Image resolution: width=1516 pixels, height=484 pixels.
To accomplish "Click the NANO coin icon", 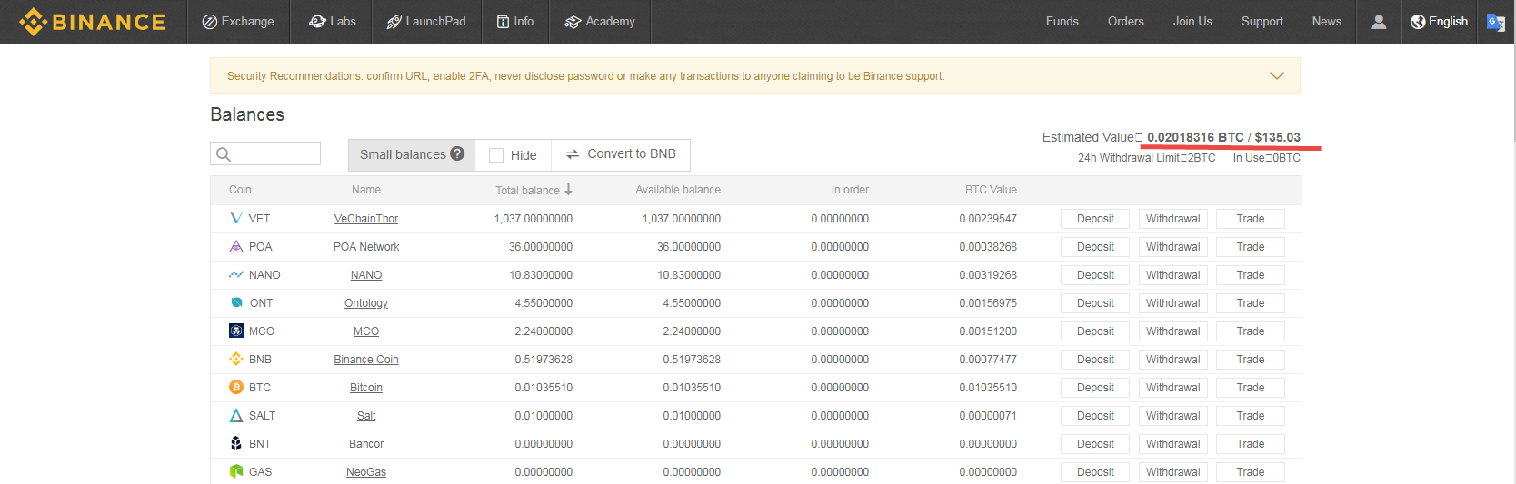I will click(x=236, y=275).
